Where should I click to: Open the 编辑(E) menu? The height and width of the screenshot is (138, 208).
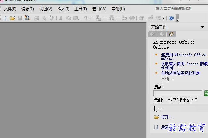(28, 9)
